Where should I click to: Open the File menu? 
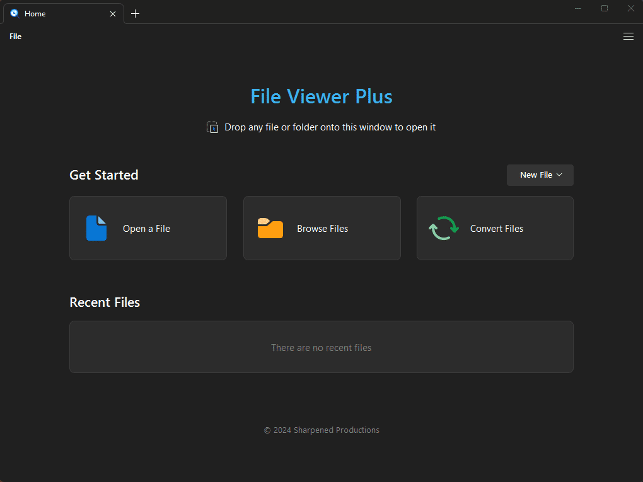(16, 37)
